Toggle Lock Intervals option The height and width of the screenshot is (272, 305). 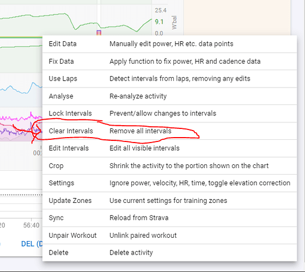[x=169, y=114]
